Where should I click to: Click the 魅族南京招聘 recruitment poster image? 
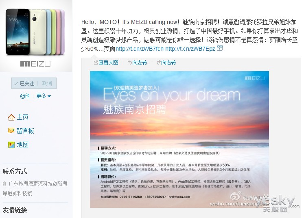(179, 140)
